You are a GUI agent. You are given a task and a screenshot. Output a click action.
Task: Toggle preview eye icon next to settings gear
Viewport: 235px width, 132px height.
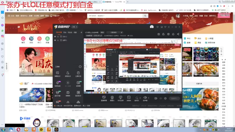point(161,98)
